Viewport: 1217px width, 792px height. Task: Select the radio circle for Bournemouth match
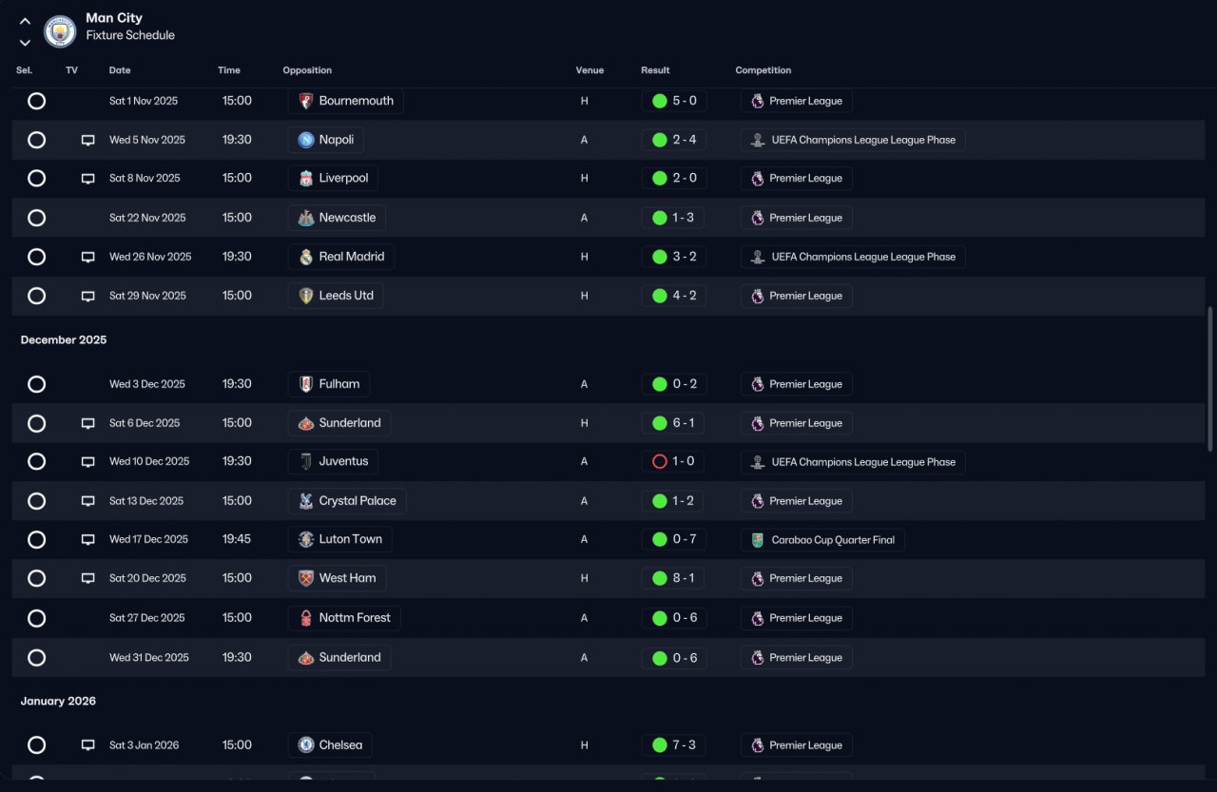click(36, 101)
